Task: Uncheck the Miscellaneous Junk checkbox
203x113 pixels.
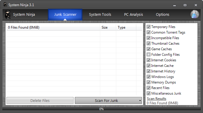Action: [148, 93]
